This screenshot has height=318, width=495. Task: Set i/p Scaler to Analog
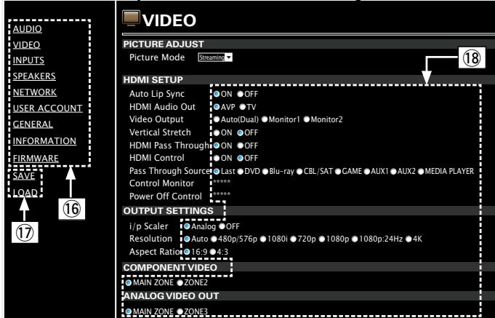187,226
